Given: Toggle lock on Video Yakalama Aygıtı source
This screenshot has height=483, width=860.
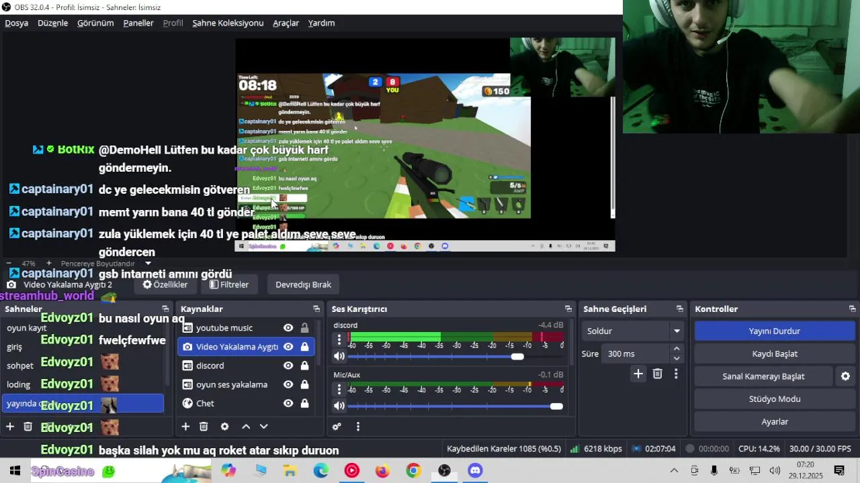Looking at the screenshot, I should (304, 347).
